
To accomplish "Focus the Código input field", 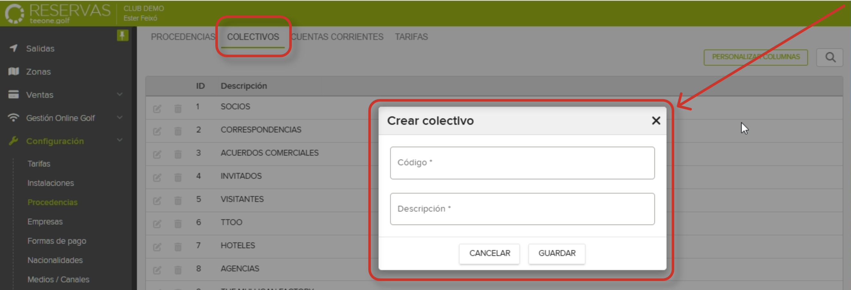I will click(x=522, y=163).
